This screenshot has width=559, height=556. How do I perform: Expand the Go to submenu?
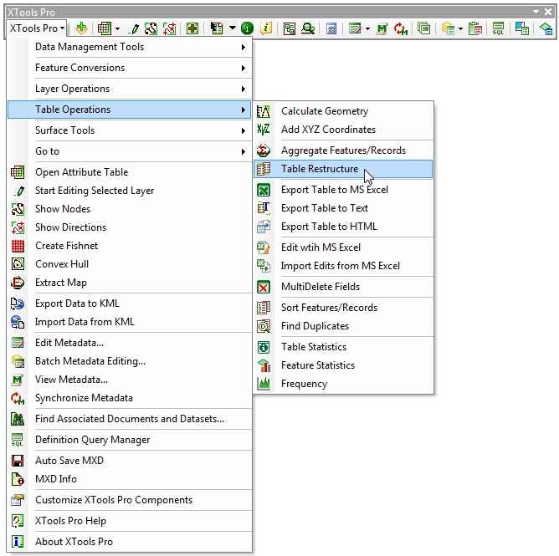point(130,151)
